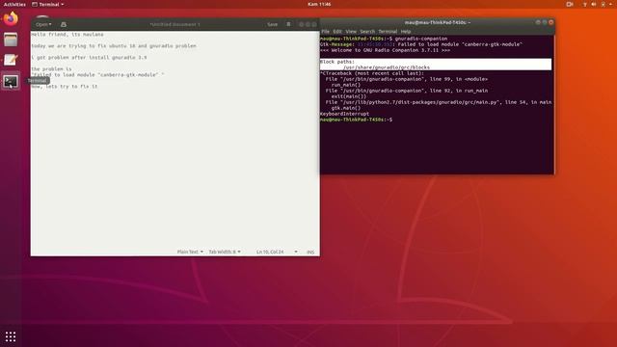
Task: Click the 'now, lets try to fix it' line
Action: [65, 86]
